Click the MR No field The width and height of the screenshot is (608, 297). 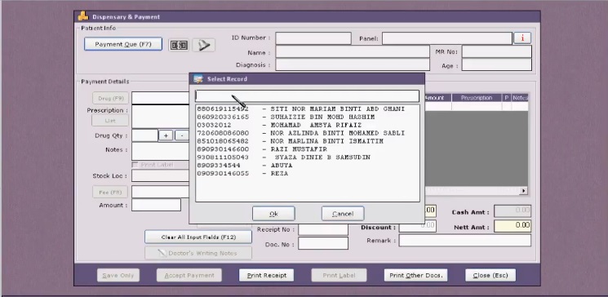pyautogui.click(x=497, y=51)
